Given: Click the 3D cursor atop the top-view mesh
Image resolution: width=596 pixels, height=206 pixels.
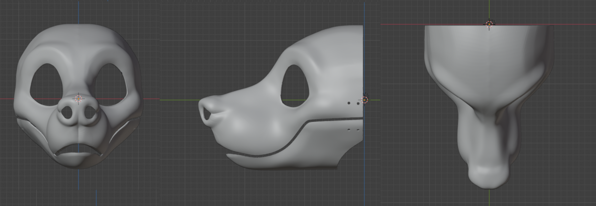Looking at the screenshot, I should tap(489, 23).
